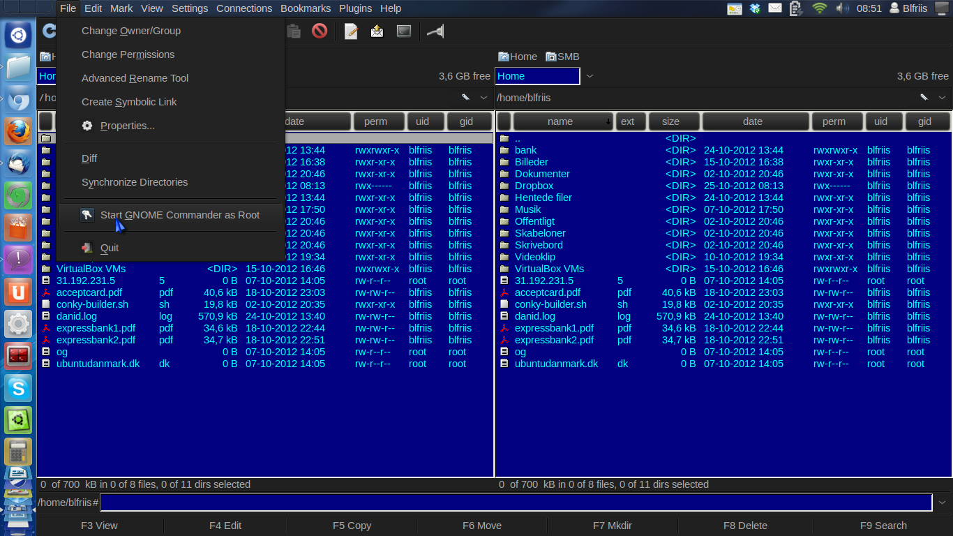Click the F7 Mkdir button

613,526
